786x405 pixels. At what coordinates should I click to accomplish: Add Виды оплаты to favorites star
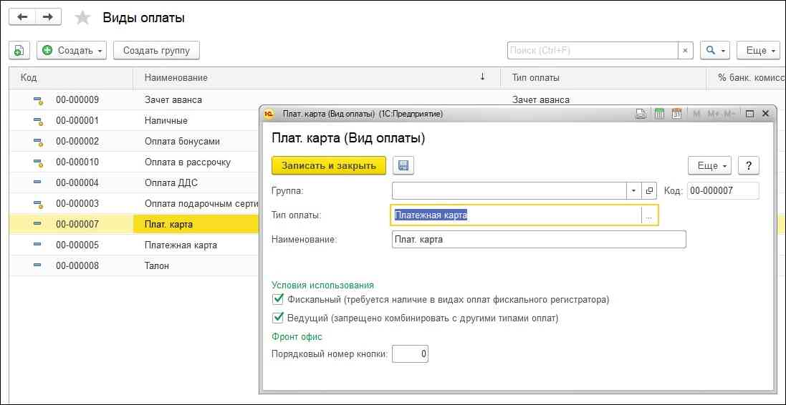pyautogui.click(x=83, y=18)
